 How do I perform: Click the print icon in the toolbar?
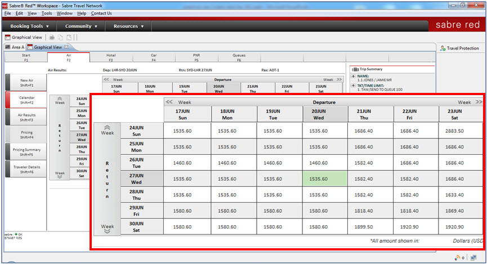click(x=52, y=37)
